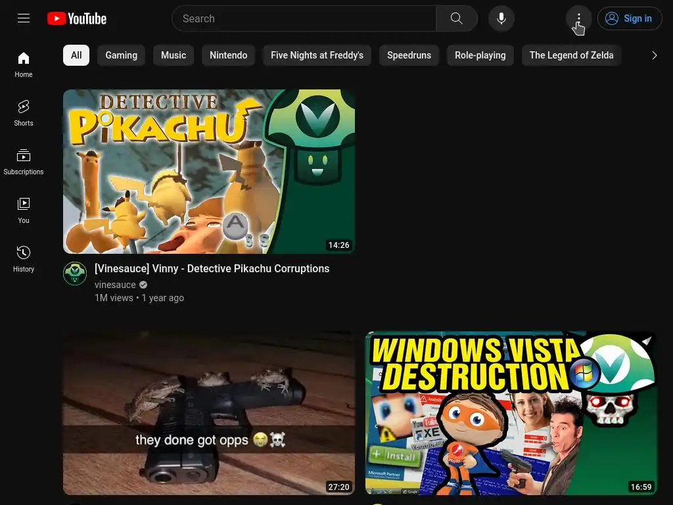The height and width of the screenshot is (505, 673).
Task: Select the Speedruns filter chip
Action: 409,55
